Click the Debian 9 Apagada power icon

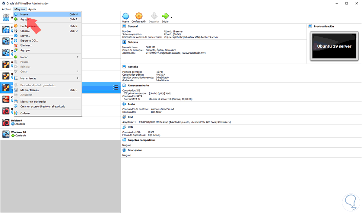tap(13, 124)
